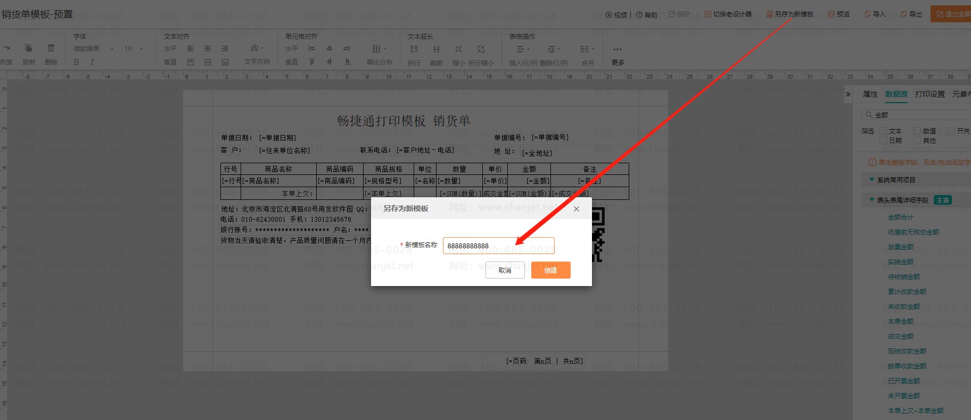Select the 优惠前无税总金额 field
The image size is (971, 420).
[914, 232]
